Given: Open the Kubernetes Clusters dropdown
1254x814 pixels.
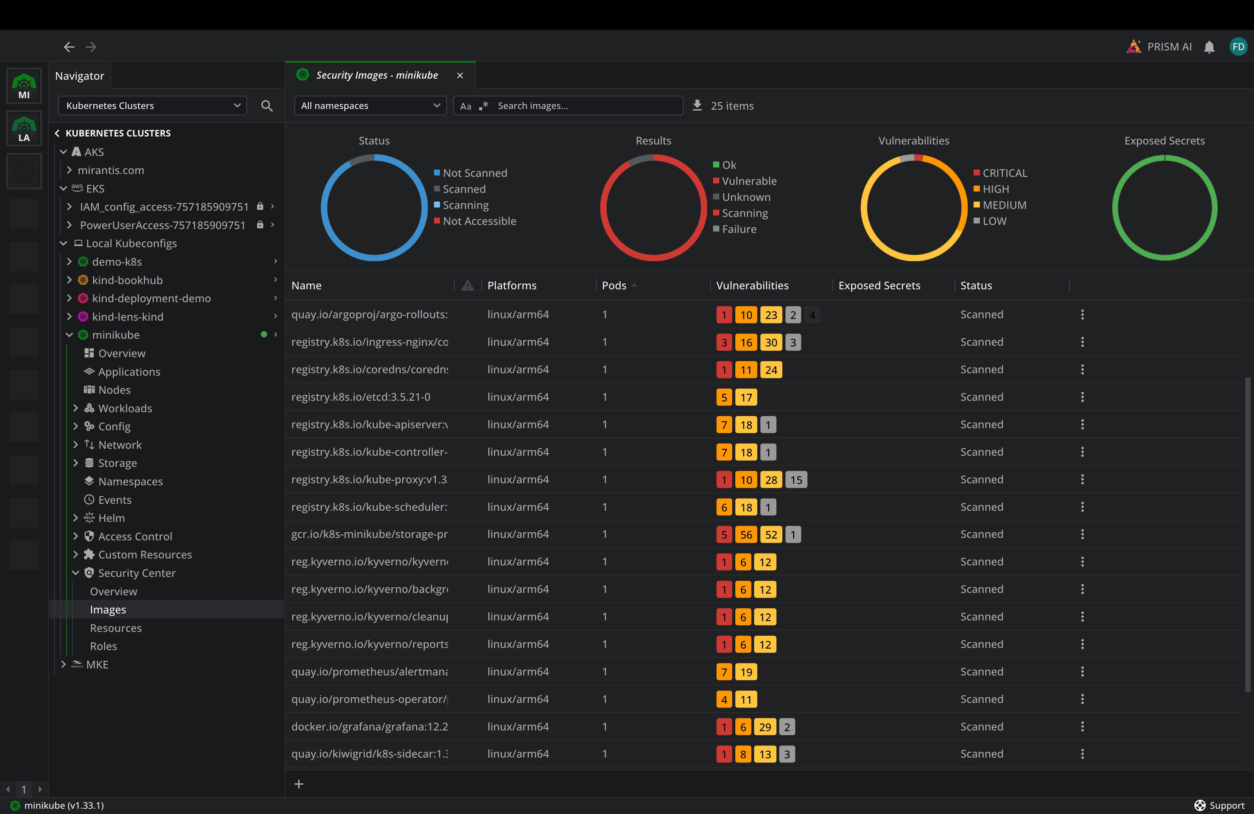Looking at the screenshot, I should [152, 106].
